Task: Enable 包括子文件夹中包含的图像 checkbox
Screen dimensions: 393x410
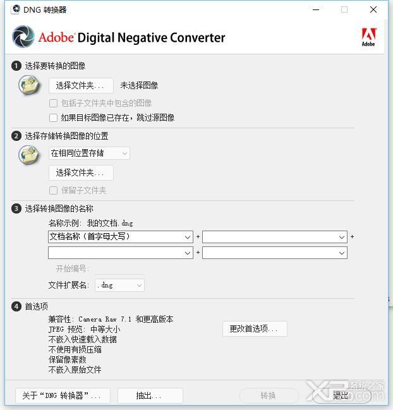Action: pyautogui.click(x=53, y=103)
